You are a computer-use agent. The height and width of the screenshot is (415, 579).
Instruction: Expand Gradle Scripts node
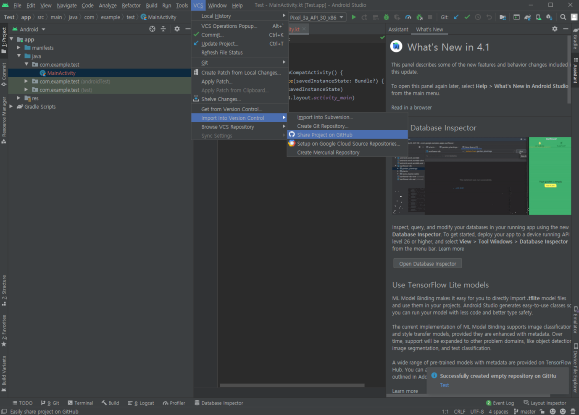pyautogui.click(x=12, y=106)
